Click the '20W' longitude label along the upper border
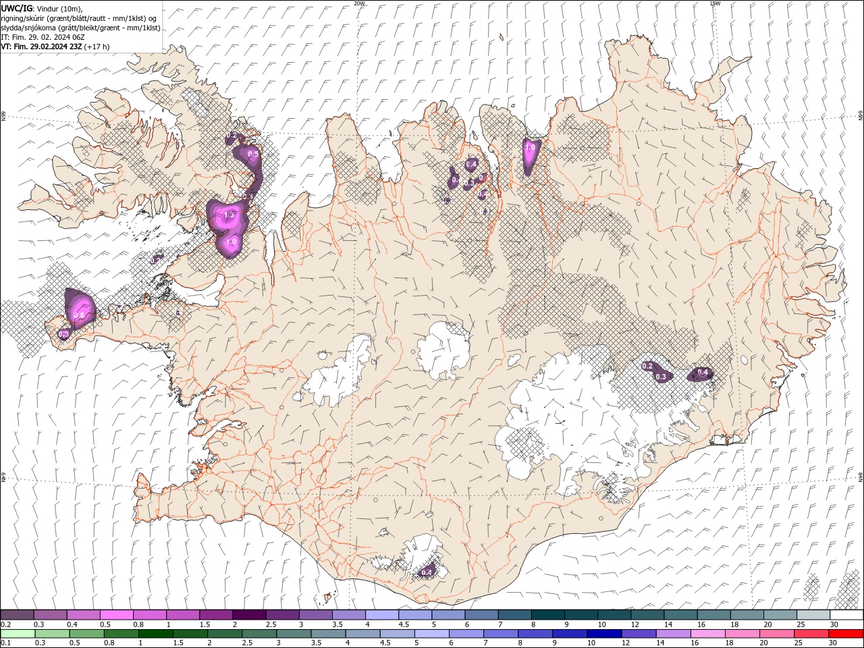This screenshot has height=648, width=864. tap(359, 3)
